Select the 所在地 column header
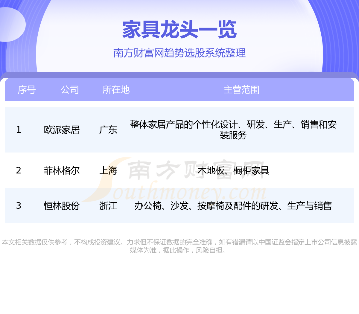The image size is (359, 314). pos(116,90)
